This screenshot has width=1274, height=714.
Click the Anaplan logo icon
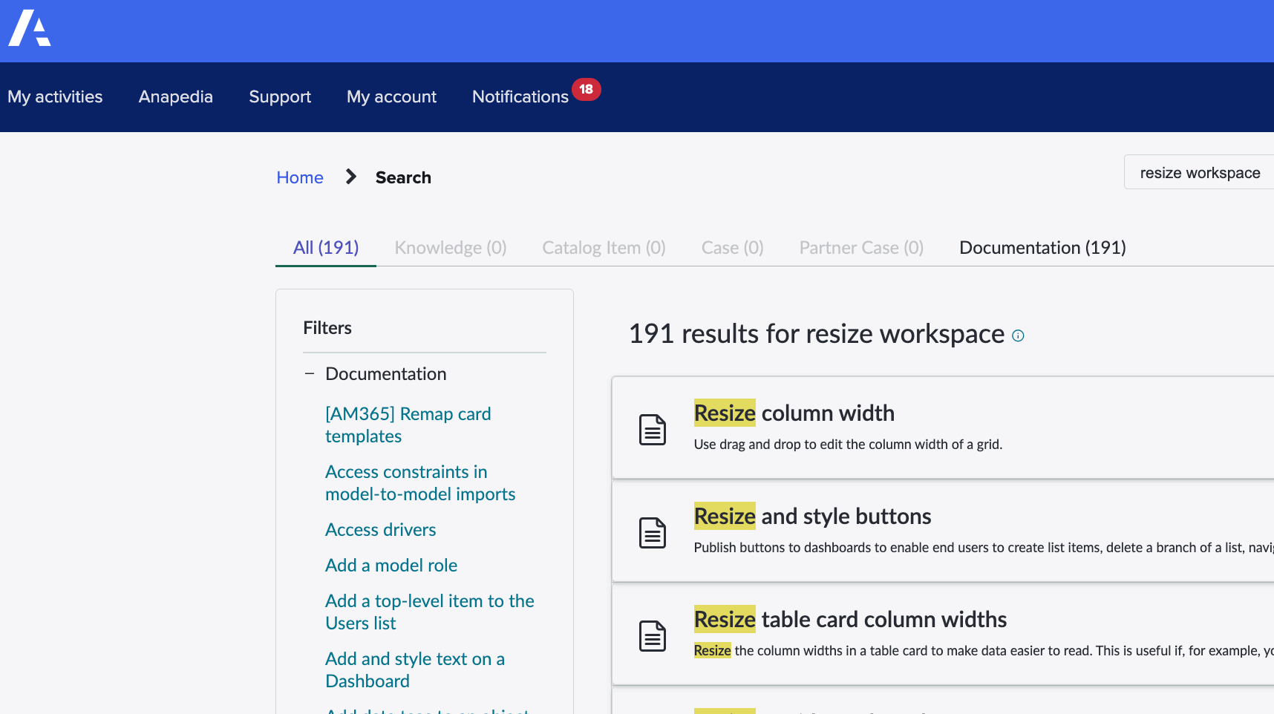point(29,30)
